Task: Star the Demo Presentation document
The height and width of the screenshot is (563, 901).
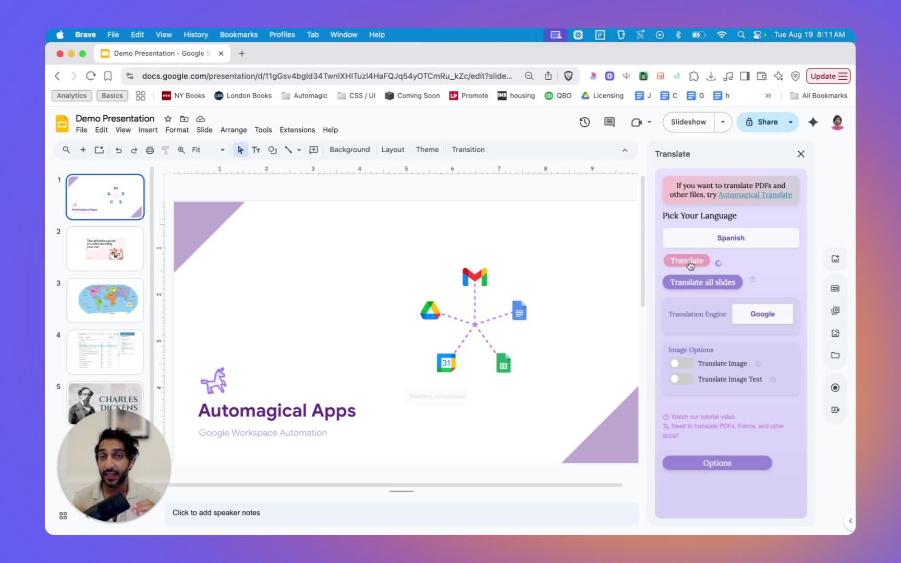Action: point(168,119)
